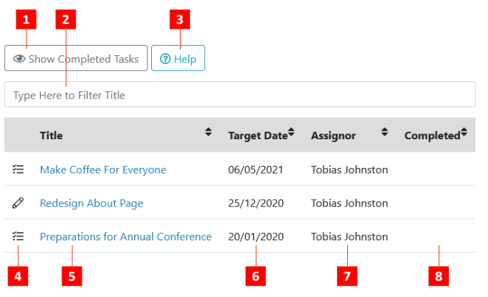Click the Title column header
This screenshot has width=488, height=297.
click(x=52, y=136)
